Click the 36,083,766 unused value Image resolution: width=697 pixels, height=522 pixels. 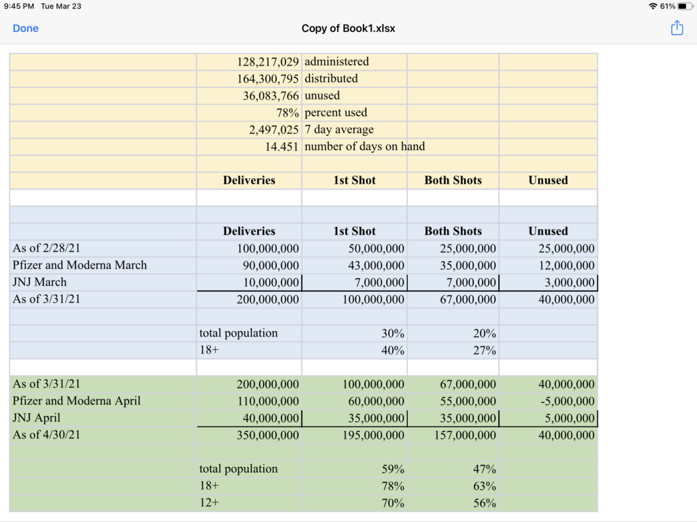pos(270,96)
